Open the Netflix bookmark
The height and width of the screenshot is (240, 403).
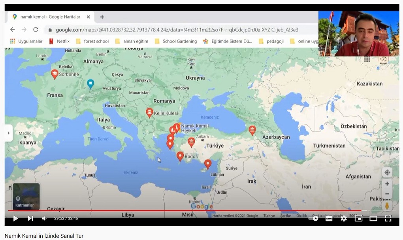59,41
